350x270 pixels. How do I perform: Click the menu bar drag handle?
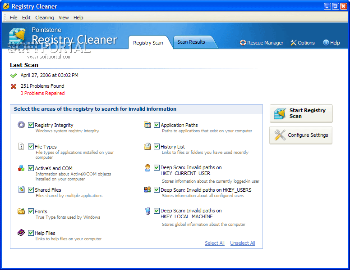pos(5,18)
